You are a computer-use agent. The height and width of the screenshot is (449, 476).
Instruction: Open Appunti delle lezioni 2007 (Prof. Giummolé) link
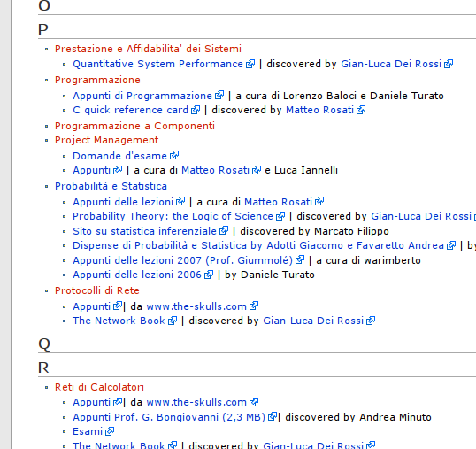tap(183, 260)
